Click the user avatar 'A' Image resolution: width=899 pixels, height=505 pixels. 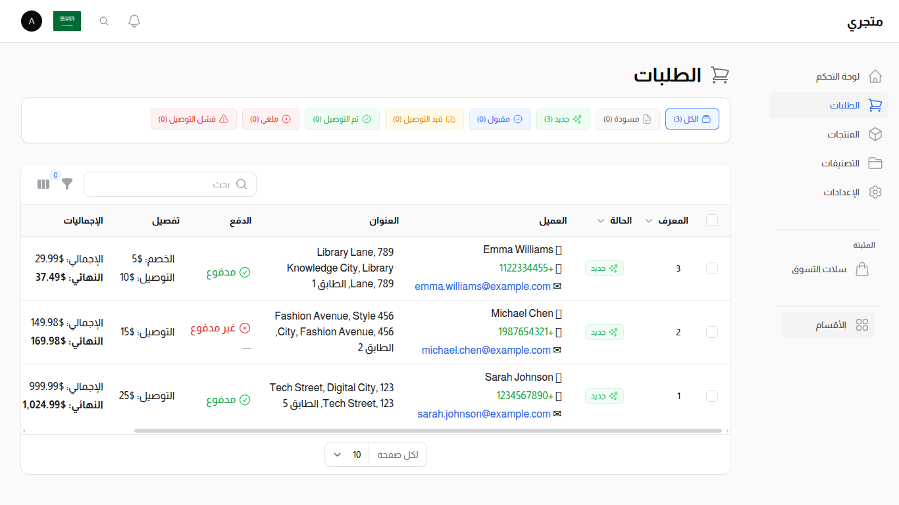(32, 21)
